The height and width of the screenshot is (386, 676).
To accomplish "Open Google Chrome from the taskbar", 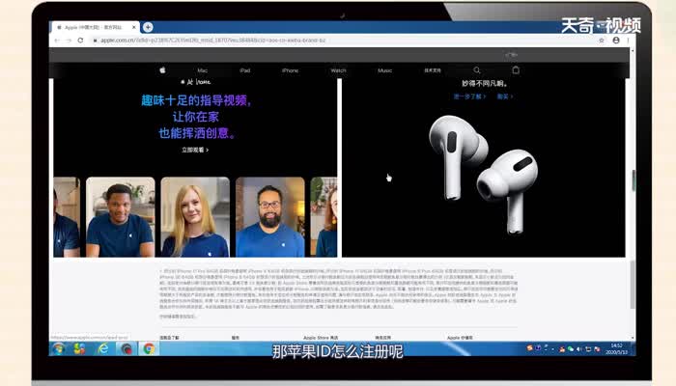I will click(x=149, y=348).
